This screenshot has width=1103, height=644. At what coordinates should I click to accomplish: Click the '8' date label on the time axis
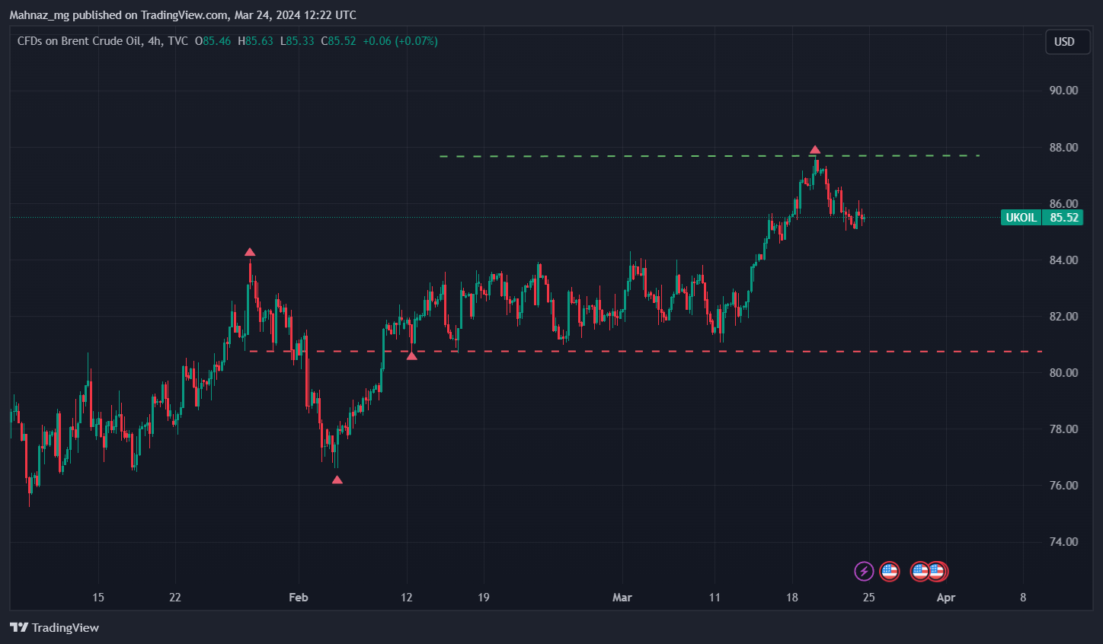click(x=1023, y=598)
